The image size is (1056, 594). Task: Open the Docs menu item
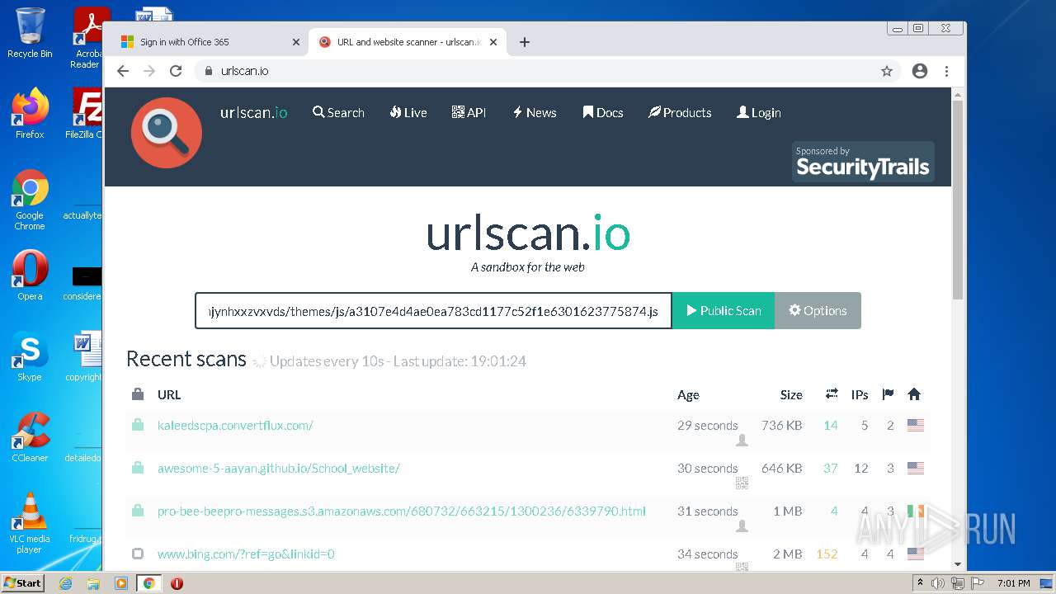pos(603,112)
